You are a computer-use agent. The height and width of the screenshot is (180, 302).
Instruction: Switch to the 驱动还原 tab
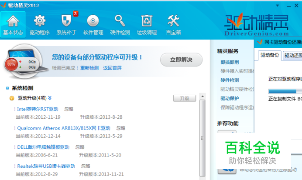(293, 56)
